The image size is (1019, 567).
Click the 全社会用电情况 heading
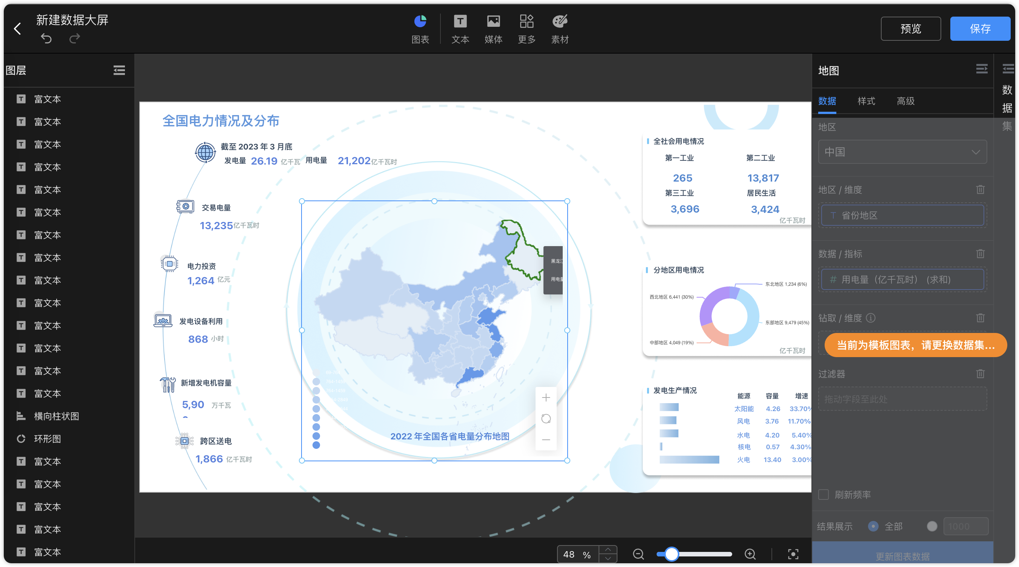click(x=679, y=141)
